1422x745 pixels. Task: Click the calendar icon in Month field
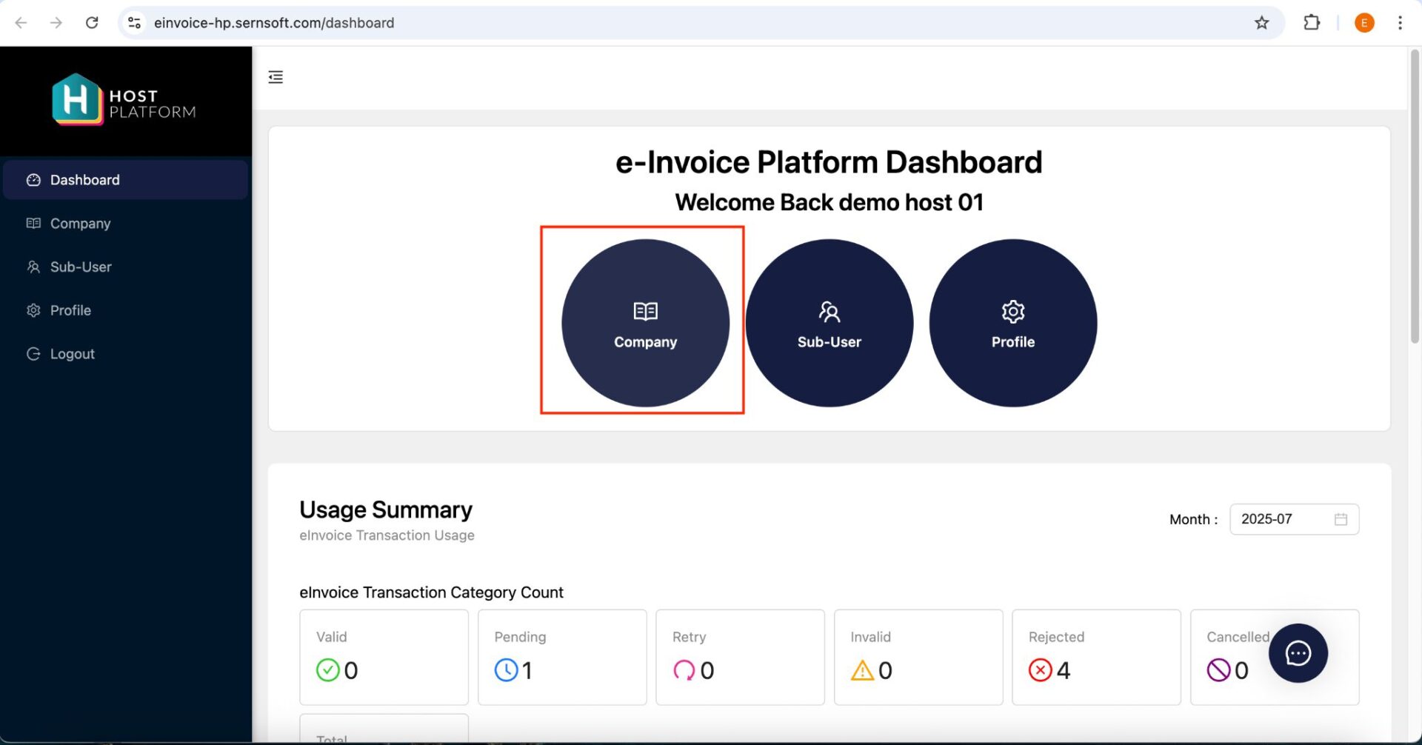coord(1341,519)
